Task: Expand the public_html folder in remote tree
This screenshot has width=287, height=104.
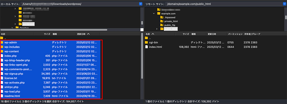Action: [x=157, y=29]
